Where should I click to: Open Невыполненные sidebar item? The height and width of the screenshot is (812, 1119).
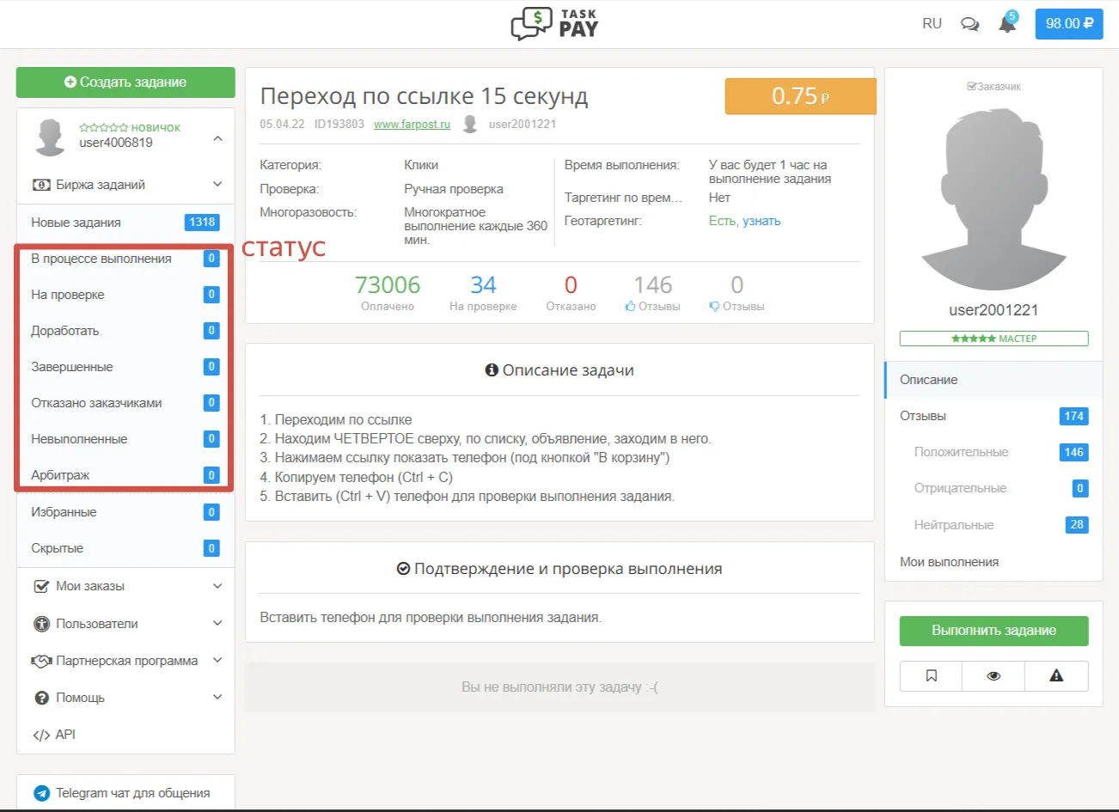[x=125, y=439]
